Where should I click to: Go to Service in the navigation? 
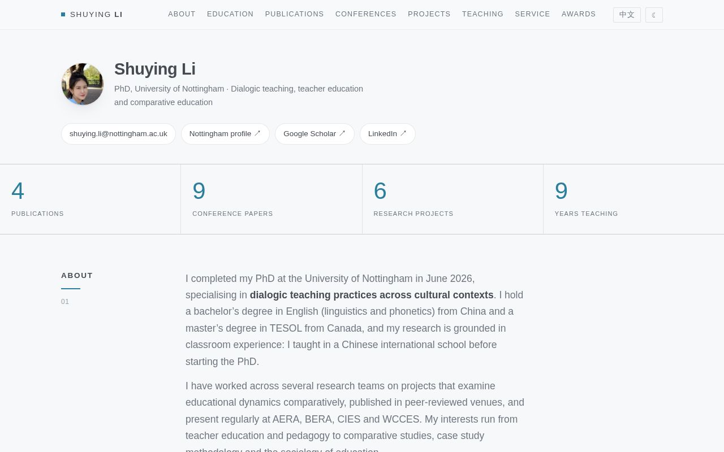532,14
